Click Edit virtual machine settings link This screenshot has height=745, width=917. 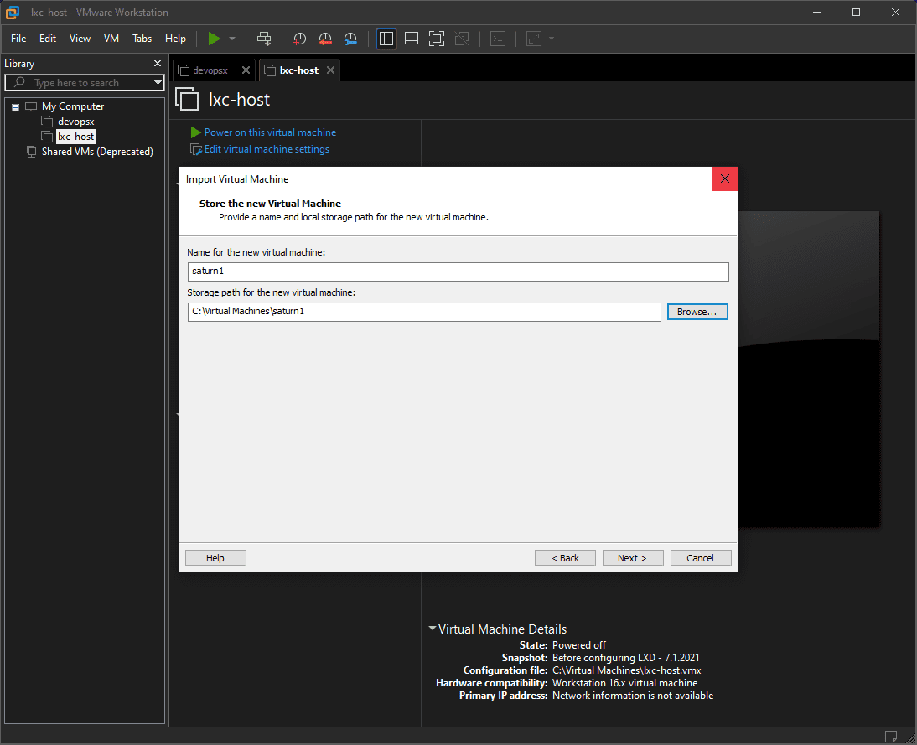(x=267, y=149)
